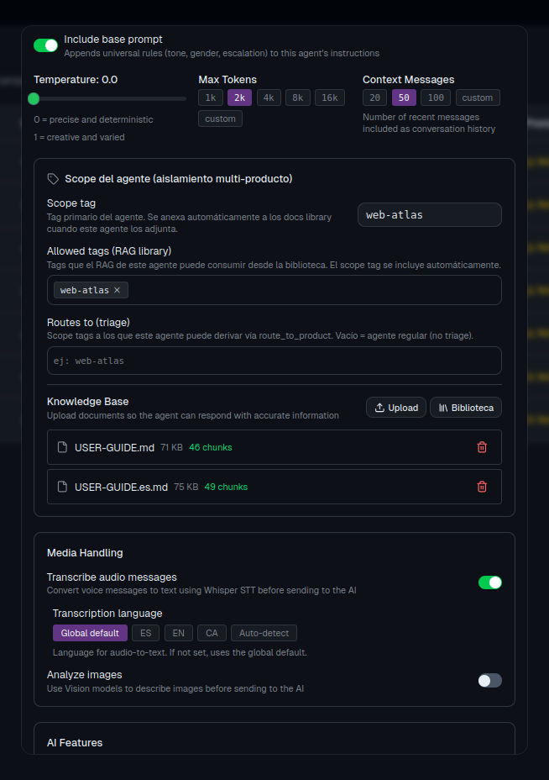Select Global default transcription language
The width and height of the screenshot is (549, 780).
pos(90,633)
